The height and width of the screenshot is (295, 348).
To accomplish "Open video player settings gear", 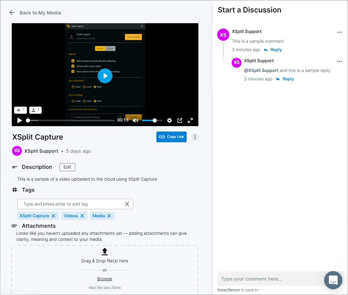I will [x=169, y=120].
